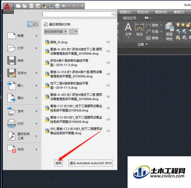191x188 pixels.
Task: Click New drawing icon in quick access toolbar
Action: pos(18,6)
